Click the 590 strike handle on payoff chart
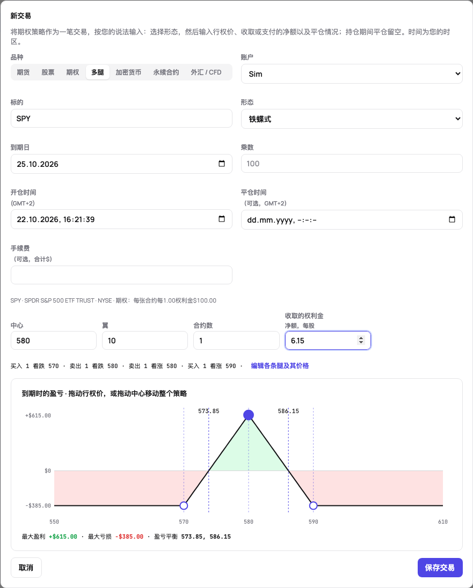 (x=313, y=505)
